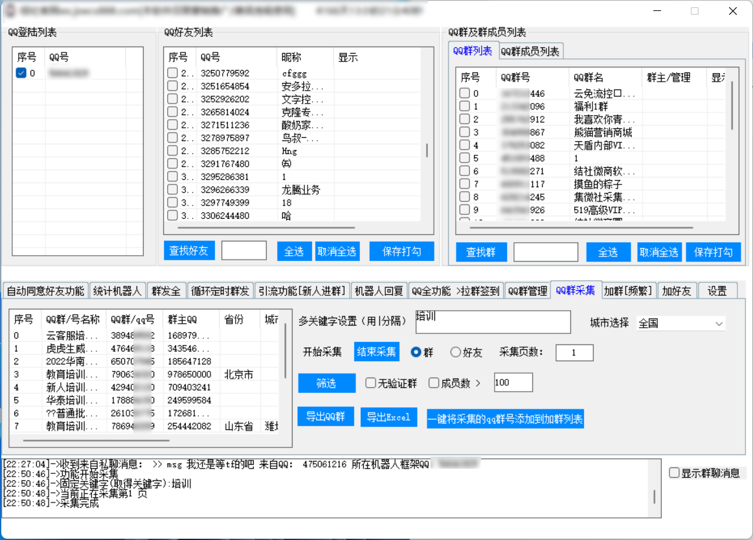The height and width of the screenshot is (540, 753).
Task: Select the 好友 radio button
Action: click(x=455, y=352)
